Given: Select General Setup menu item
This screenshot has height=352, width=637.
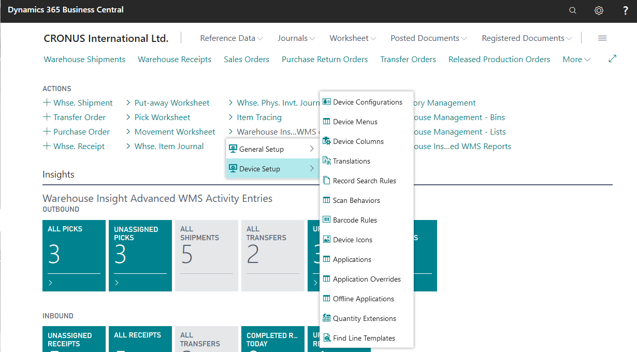Looking at the screenshot, I should click(x=272, y=149).
